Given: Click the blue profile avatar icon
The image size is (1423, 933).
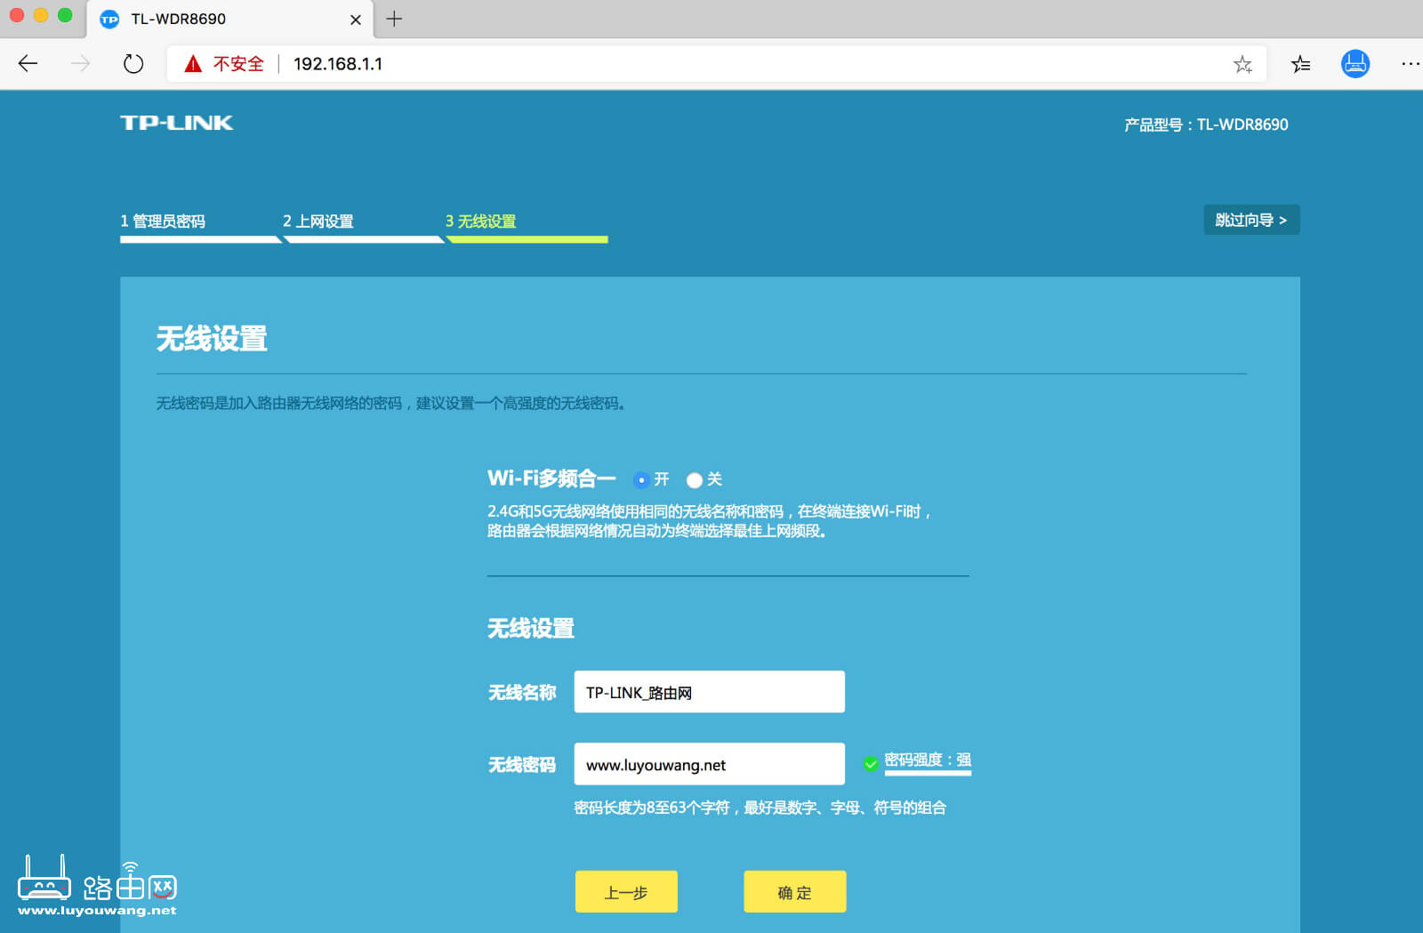Looking at the screenshot, I should coord(1355,63).
